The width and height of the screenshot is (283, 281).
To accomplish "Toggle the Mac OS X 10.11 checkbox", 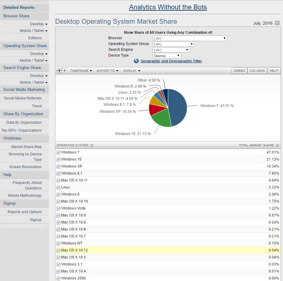I will [x=58, y=181].
